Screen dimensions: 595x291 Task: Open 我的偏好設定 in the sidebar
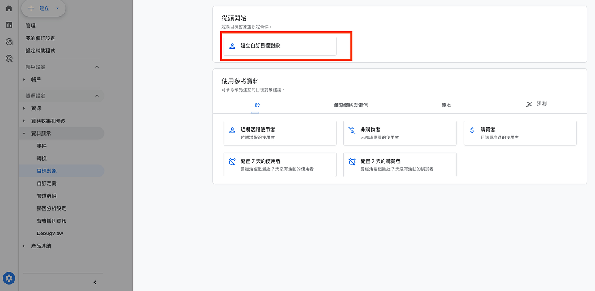40,38
